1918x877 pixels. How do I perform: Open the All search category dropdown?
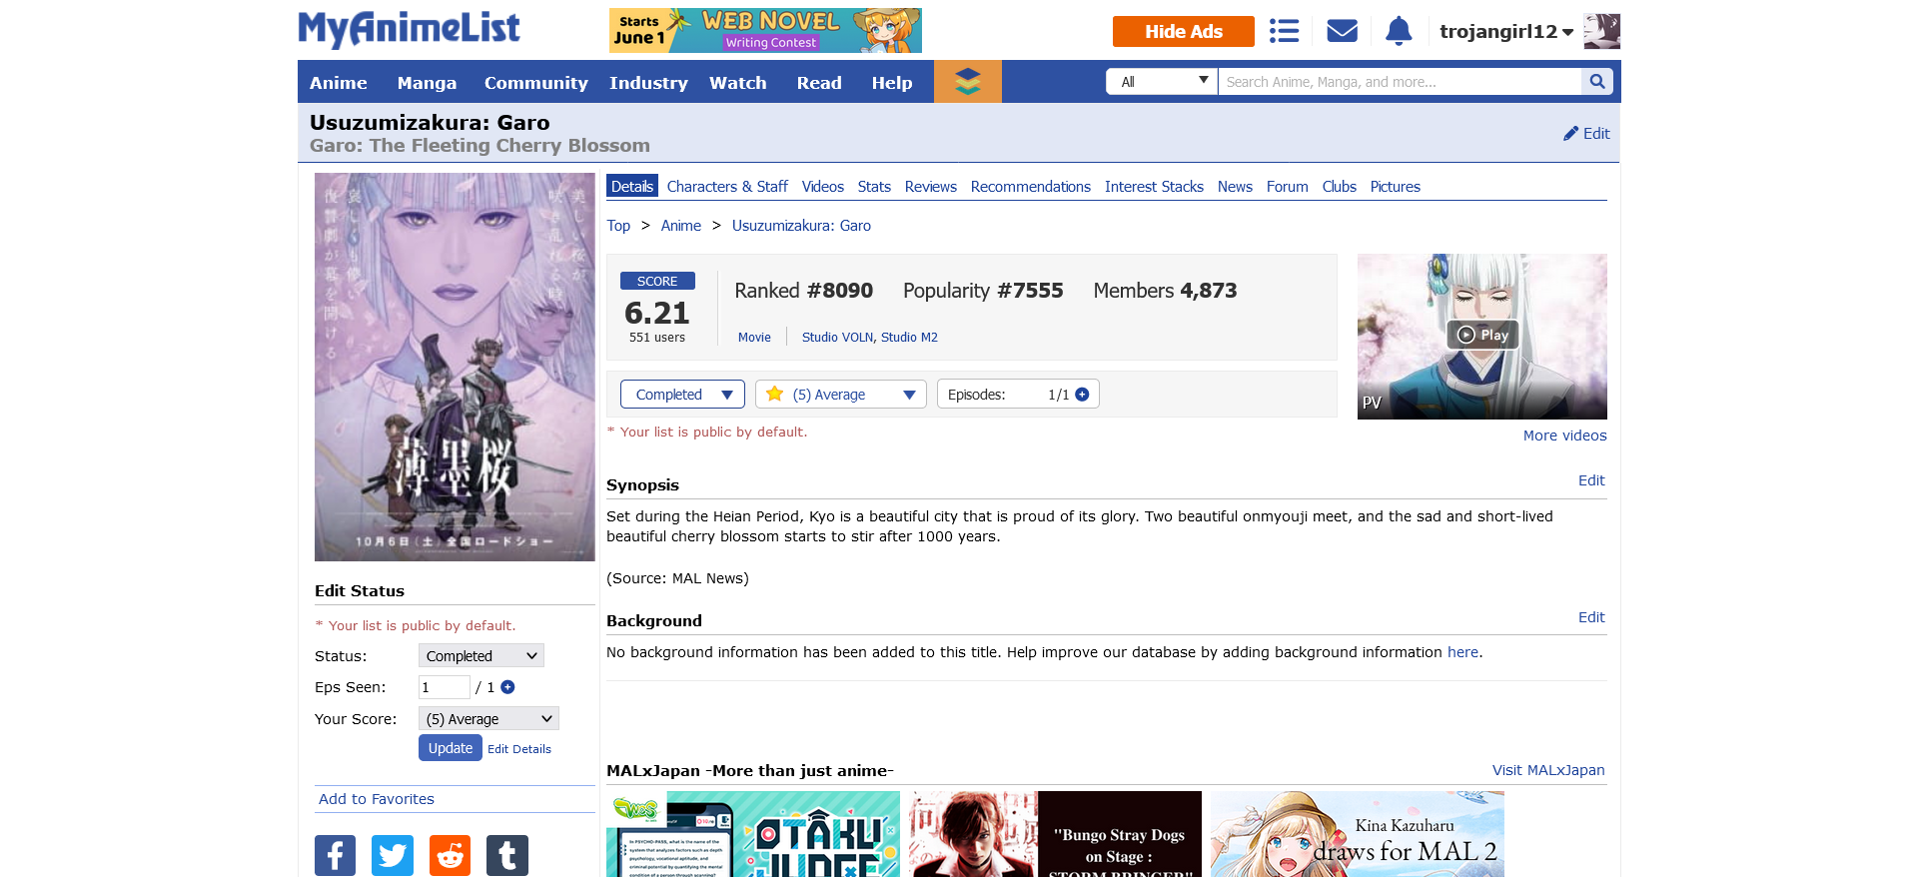click(x=1162, y=82)
